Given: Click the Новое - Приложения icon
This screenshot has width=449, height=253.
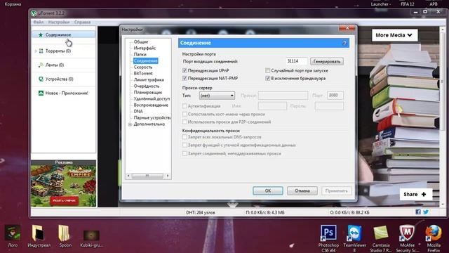Looking at the screenshot, I should tap(41, 93).
